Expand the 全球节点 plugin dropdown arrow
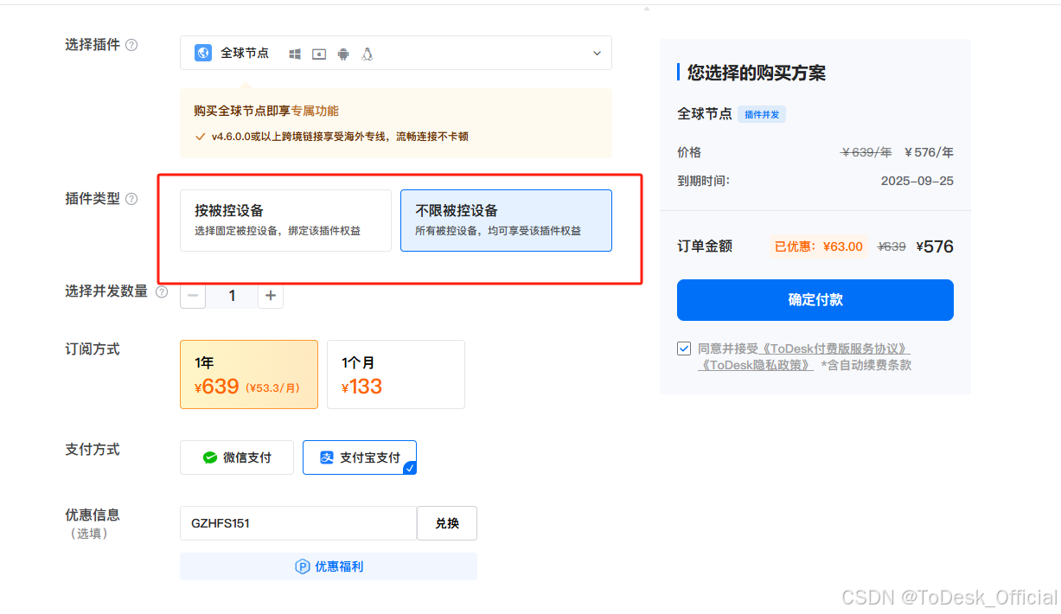 (597, 54)
